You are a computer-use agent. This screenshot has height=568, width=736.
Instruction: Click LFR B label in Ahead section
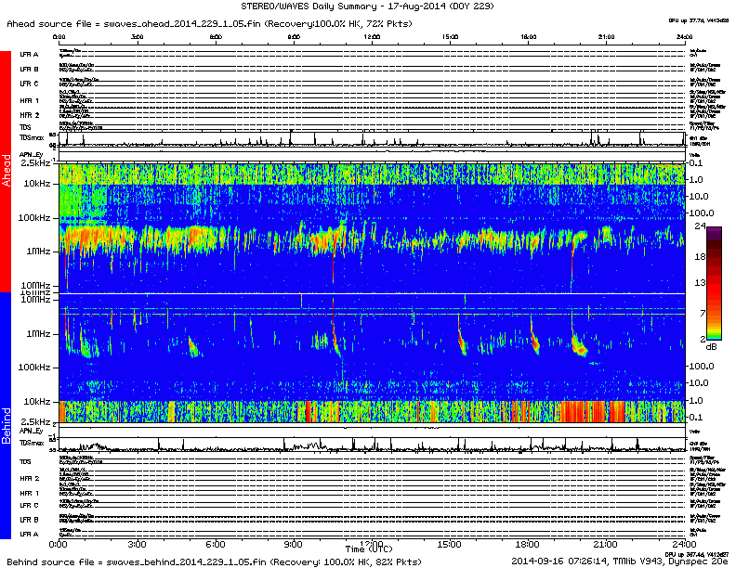click(x=29, y=69)
